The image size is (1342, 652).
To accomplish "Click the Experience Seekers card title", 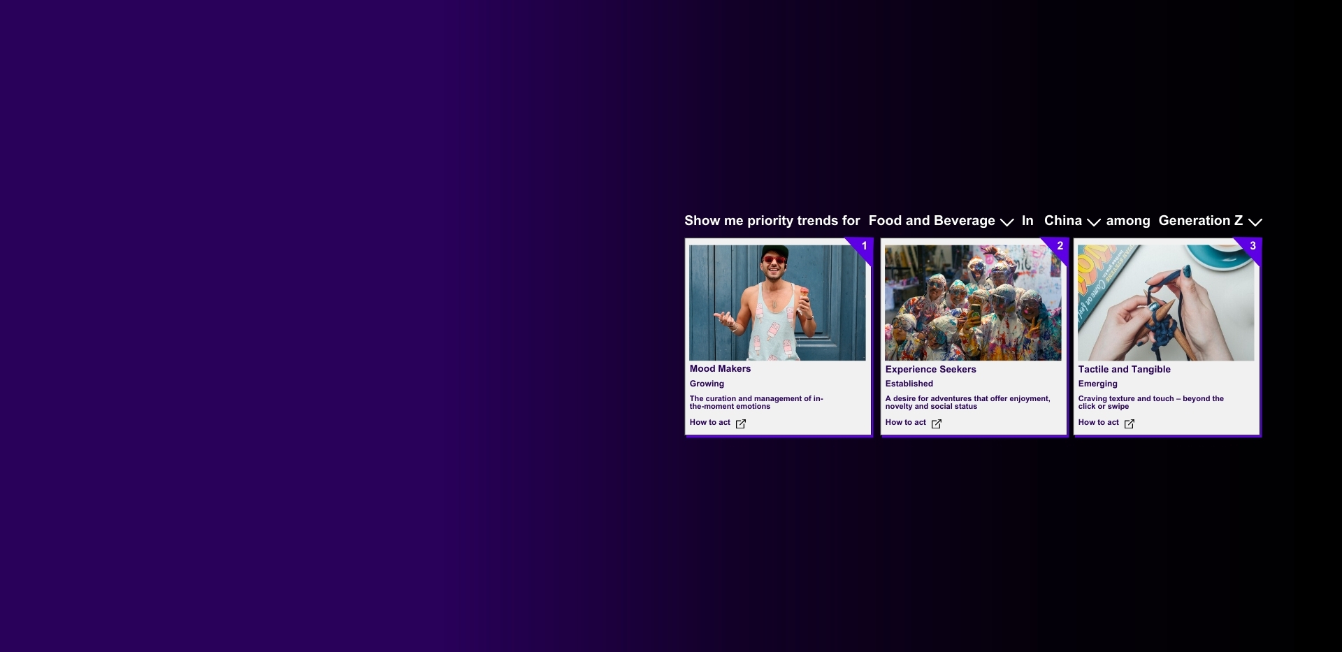I will 930,370.
